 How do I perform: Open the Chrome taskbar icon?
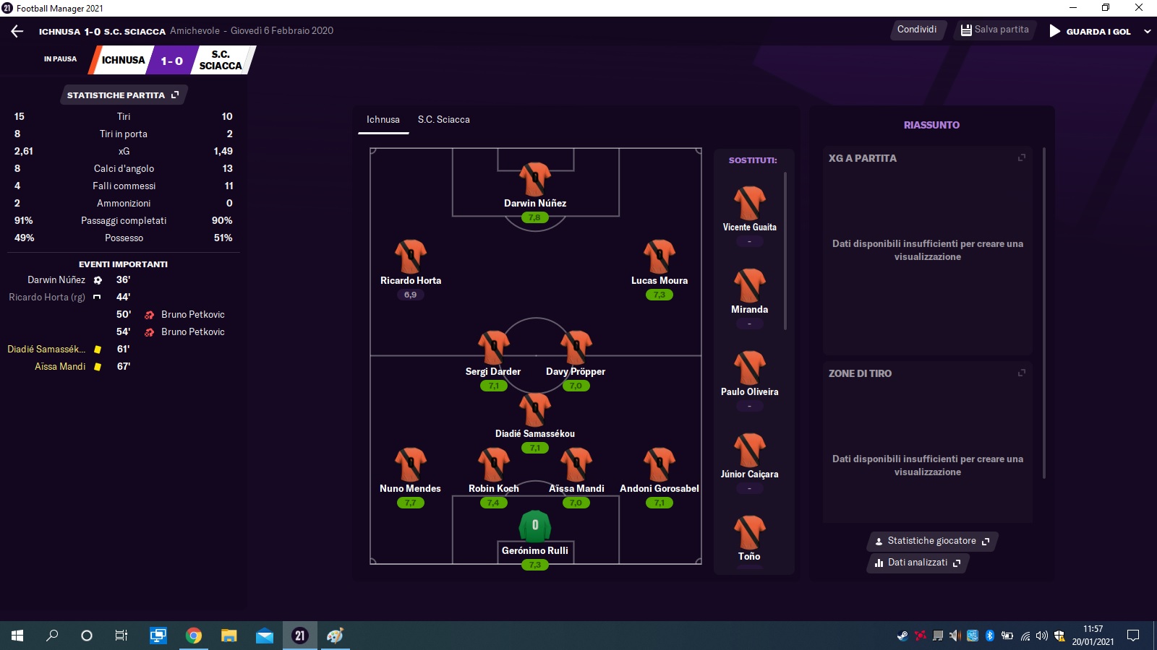[x=193, y=636]
